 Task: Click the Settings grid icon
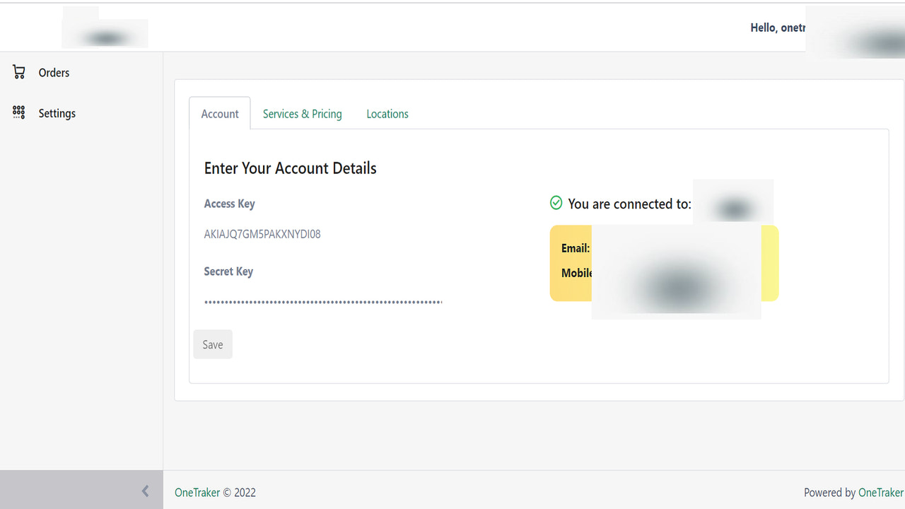pyautogui.click(x=19, y=112)
